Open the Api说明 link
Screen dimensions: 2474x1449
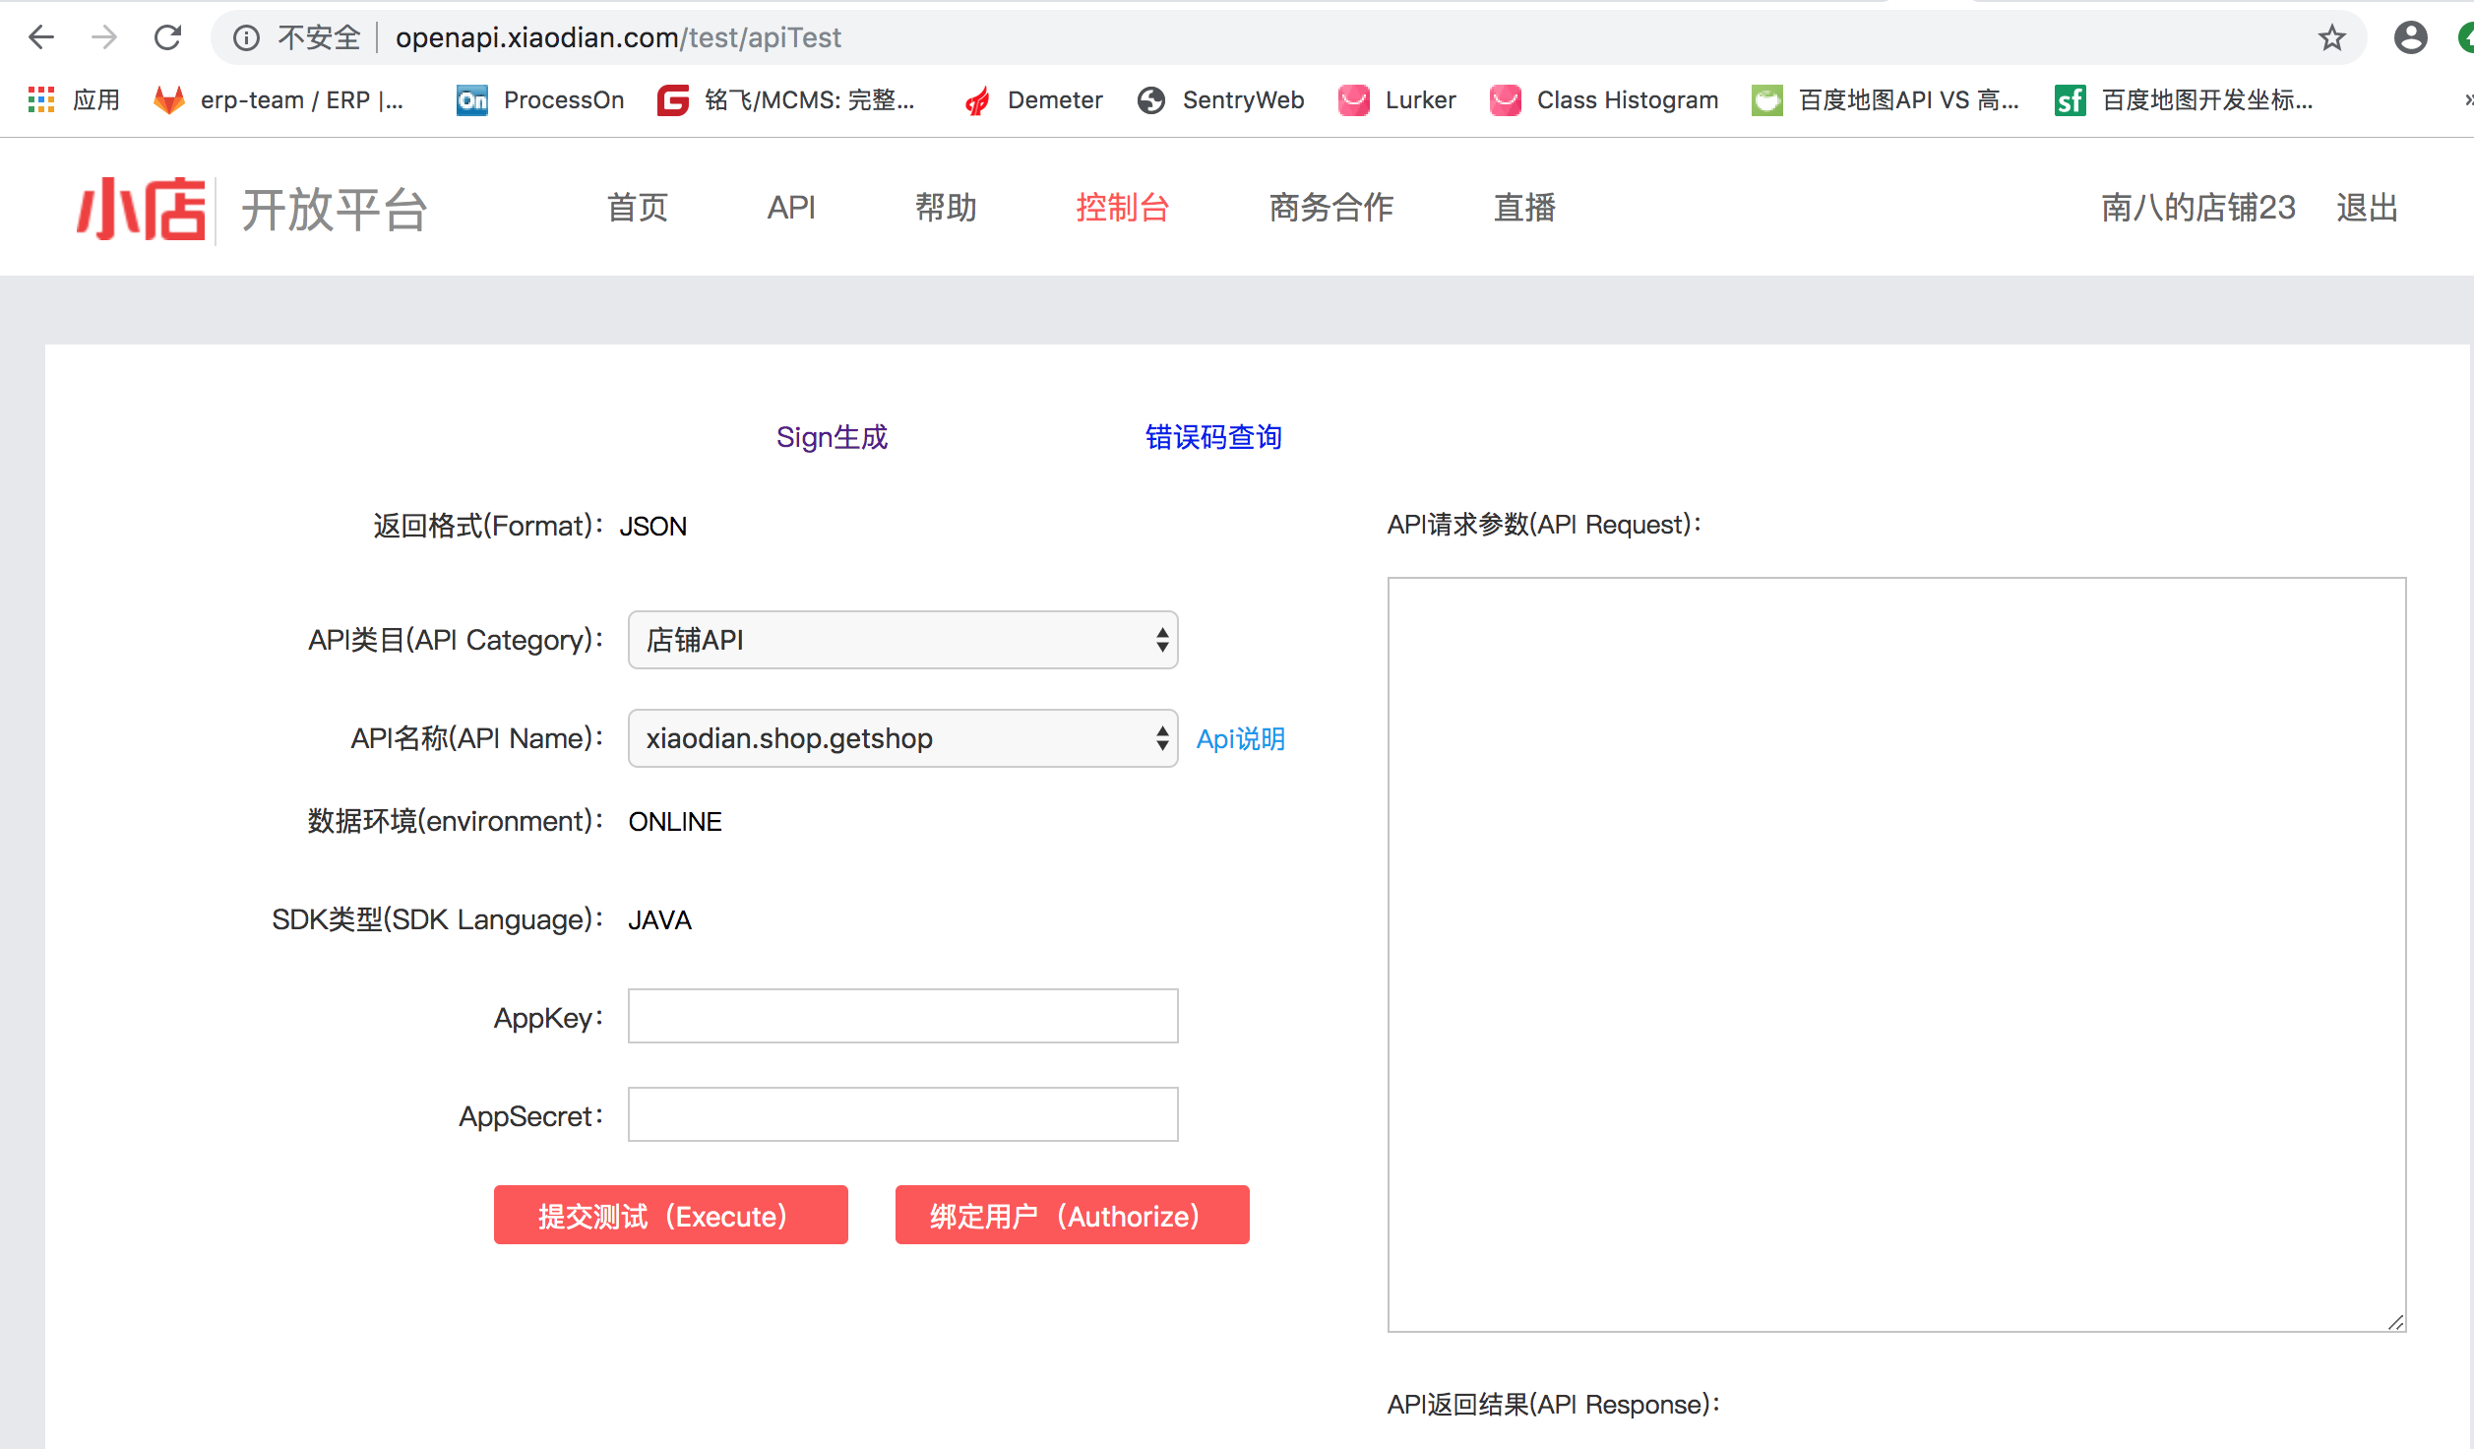(1240, 739)
